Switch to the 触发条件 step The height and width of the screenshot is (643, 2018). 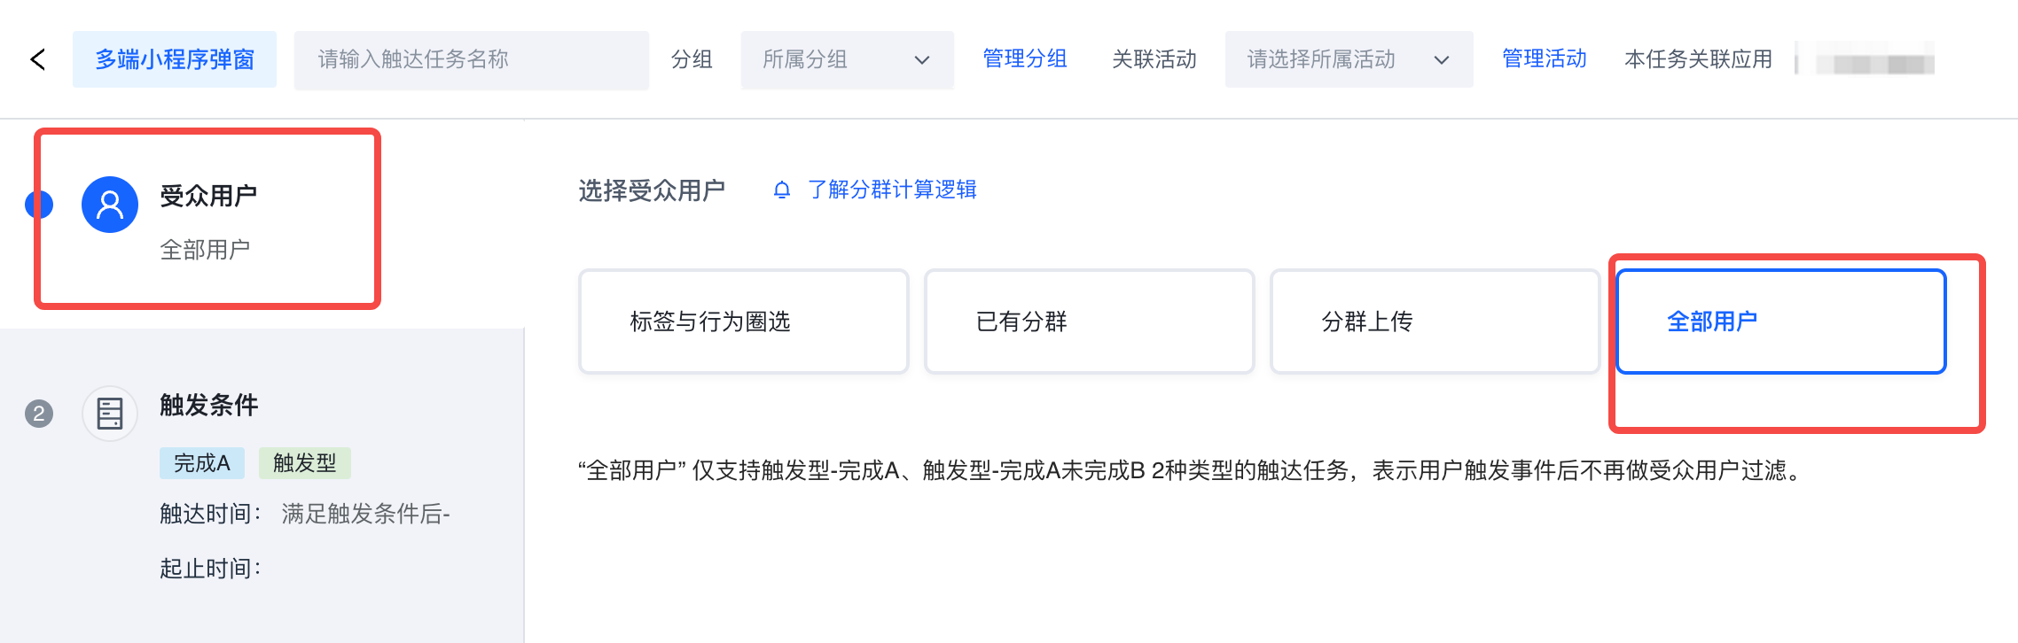tap(208, 406)
